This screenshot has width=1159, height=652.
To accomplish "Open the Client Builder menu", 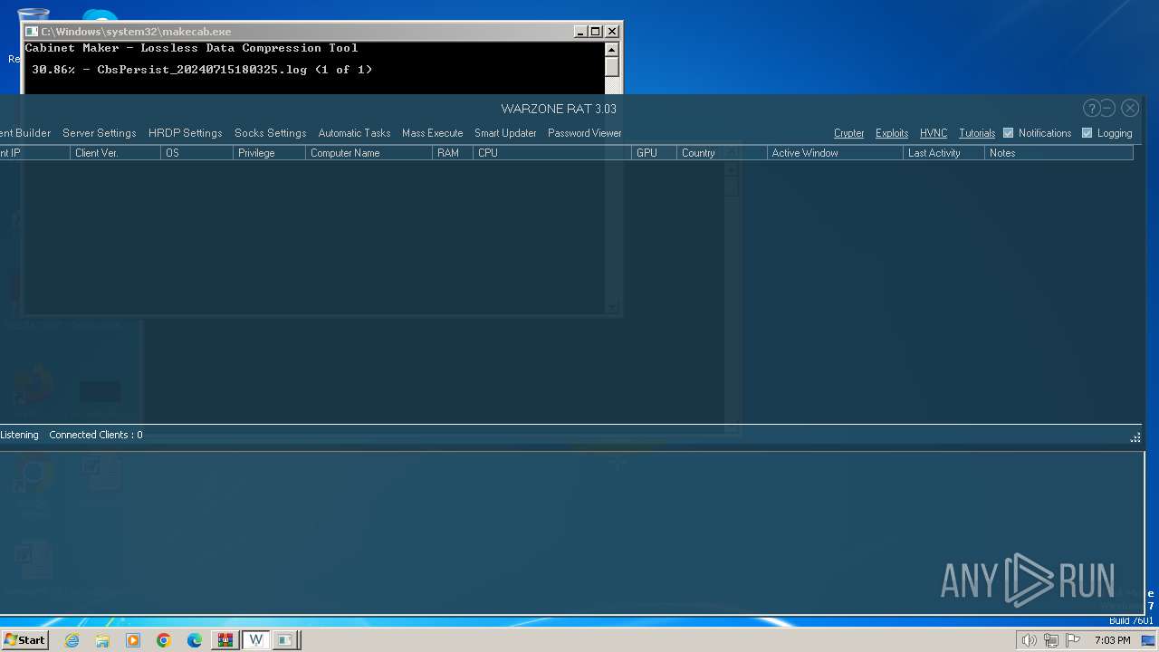I will coord(25,133).
